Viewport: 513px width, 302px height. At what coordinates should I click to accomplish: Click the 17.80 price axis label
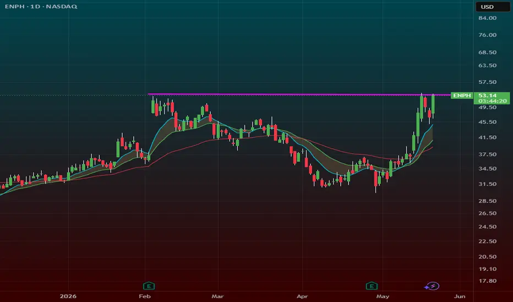(x=488, y=281)
